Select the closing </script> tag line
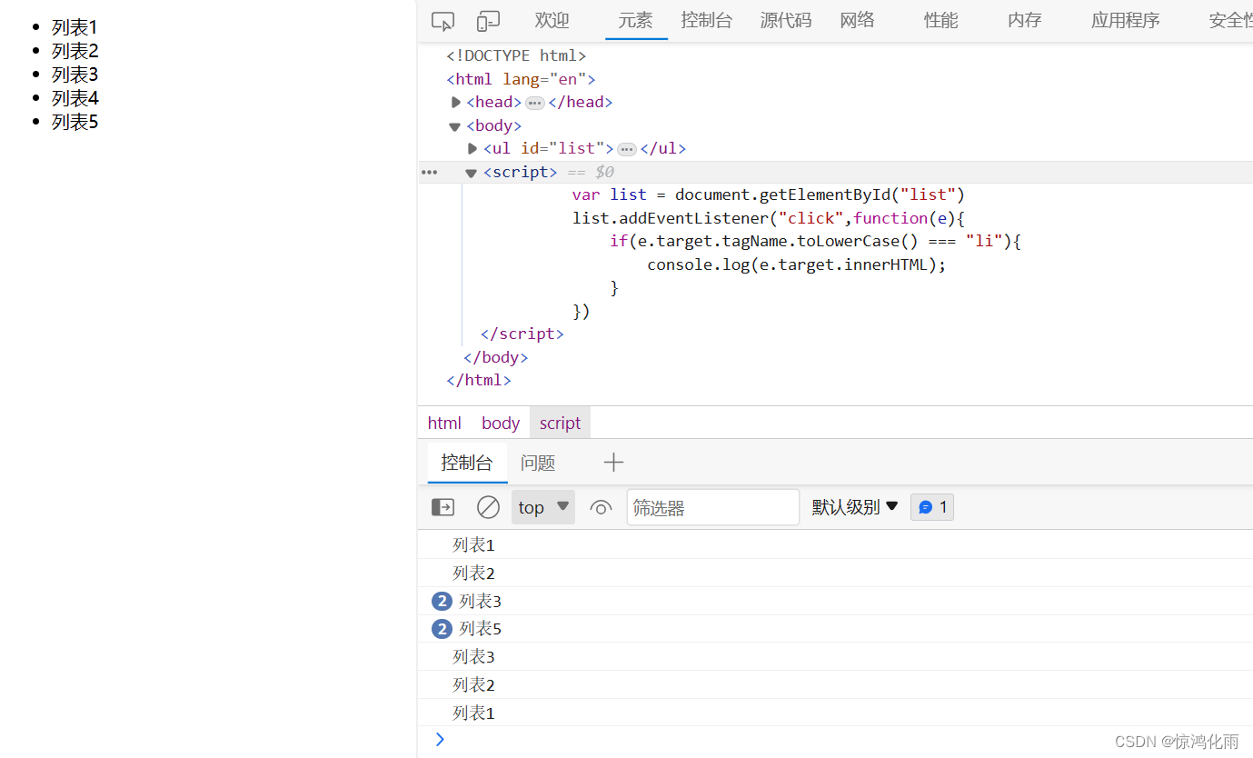The image size is (1253, 758). click(522, 334)
